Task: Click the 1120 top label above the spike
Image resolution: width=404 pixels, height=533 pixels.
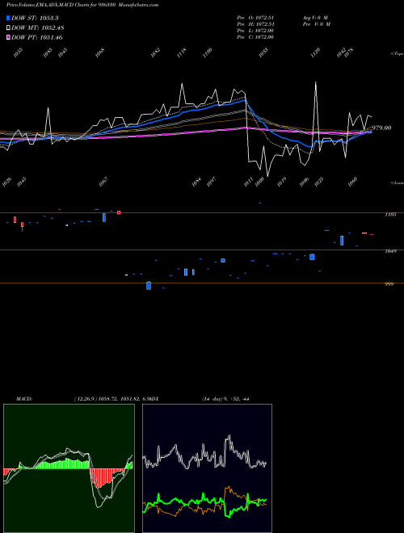Action: [x=316, y=53]
